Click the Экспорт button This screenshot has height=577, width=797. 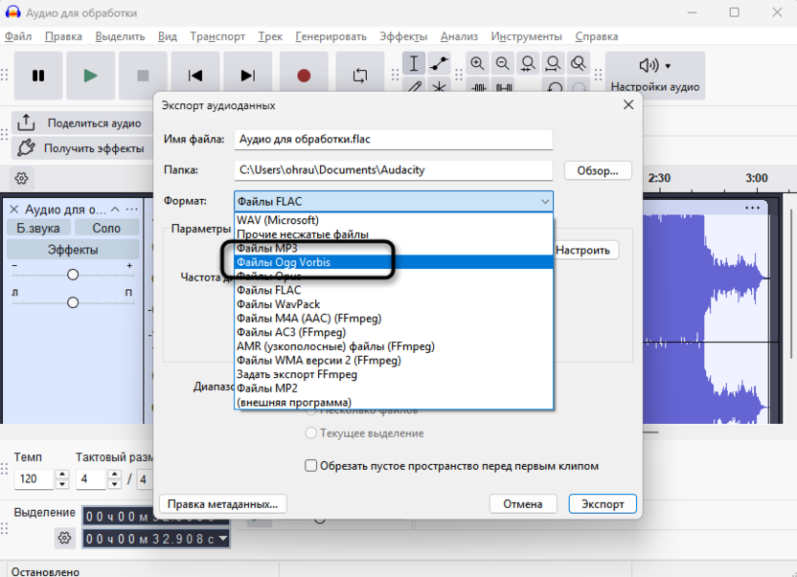(x=603, y=504)
